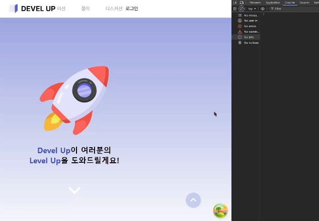The height and width of the screenshot is (221, 319).
Task: Click the DEVEL UP logo icon
Action: coord(14,9)
